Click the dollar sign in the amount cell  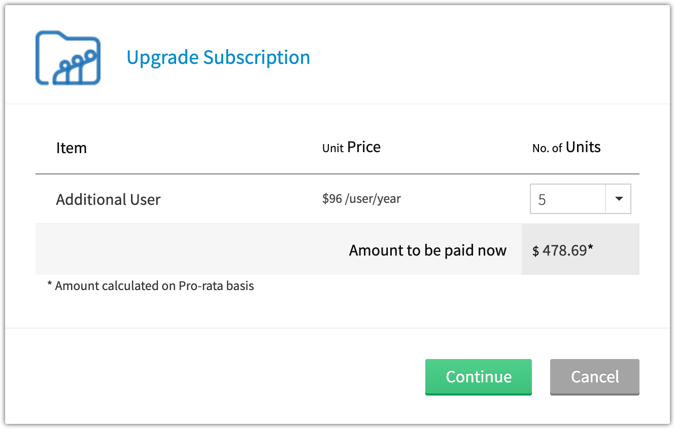click(535, 251)
